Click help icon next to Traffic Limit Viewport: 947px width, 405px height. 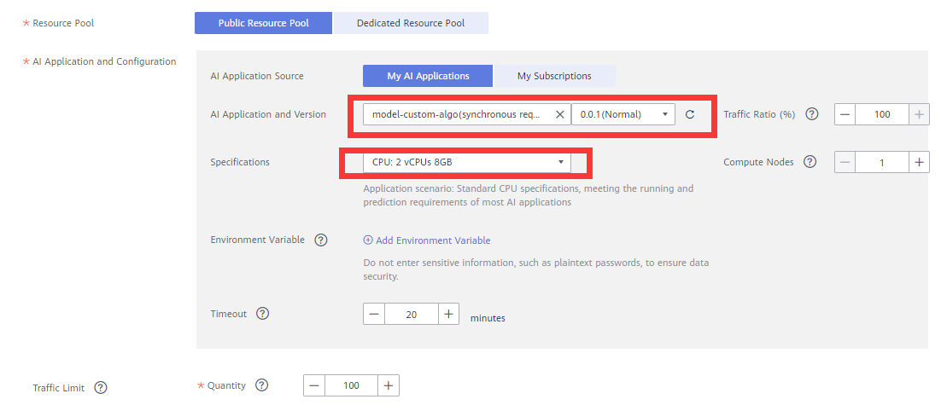click(101, 388)
